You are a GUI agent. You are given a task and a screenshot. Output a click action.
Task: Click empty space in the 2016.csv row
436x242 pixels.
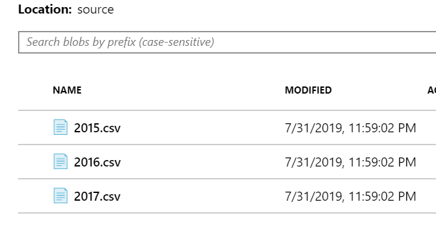point(203,162)
